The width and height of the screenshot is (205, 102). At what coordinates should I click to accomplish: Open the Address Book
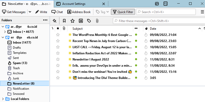(79, 12)
